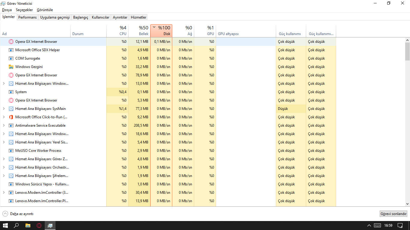The image size is (410, 230).
Task: Expand the Hizmet Ana Bilgisayarı: Orchestr... group
Action: tap(4, 167)
